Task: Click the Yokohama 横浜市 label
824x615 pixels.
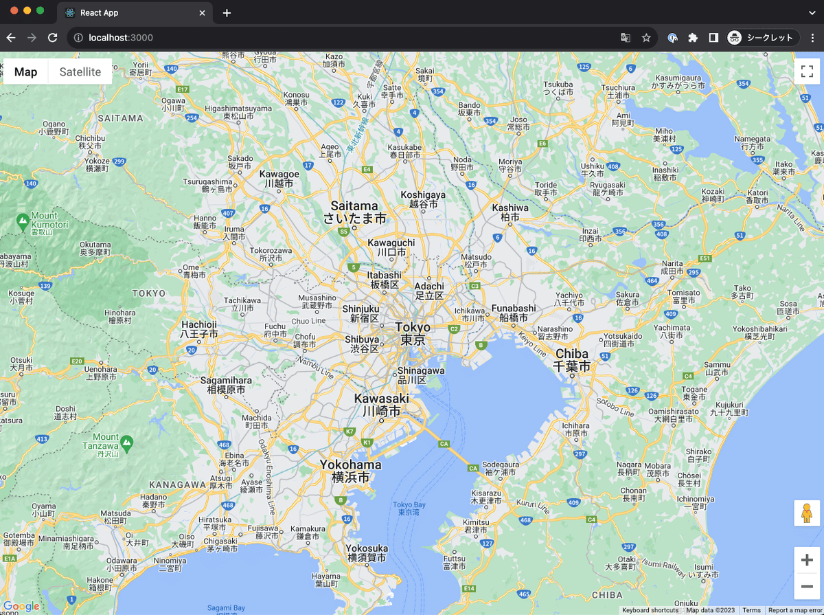Action: point(350,471)
